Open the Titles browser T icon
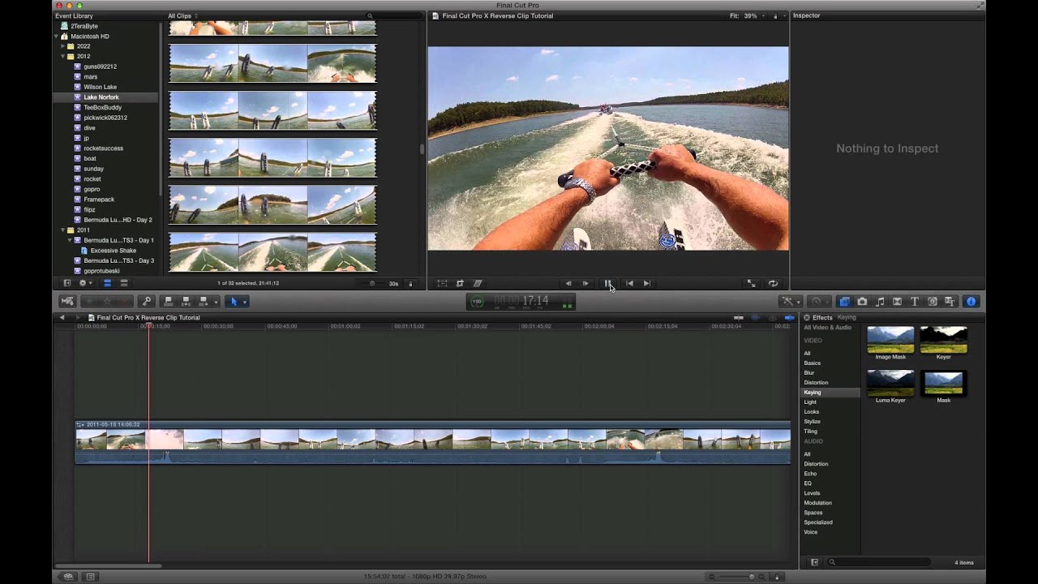The height and width of the screenshot is (584, 1038). pos(915,302)
